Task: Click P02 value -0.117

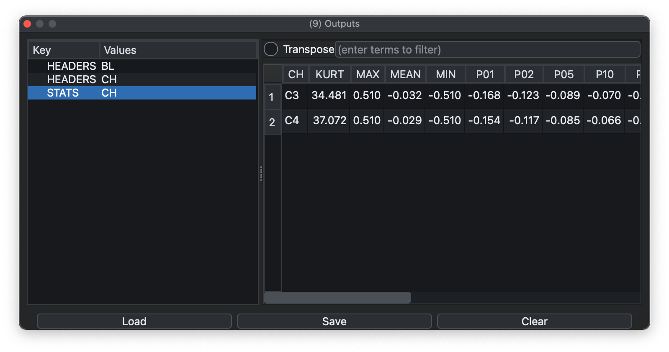Action: coord(523,120)
